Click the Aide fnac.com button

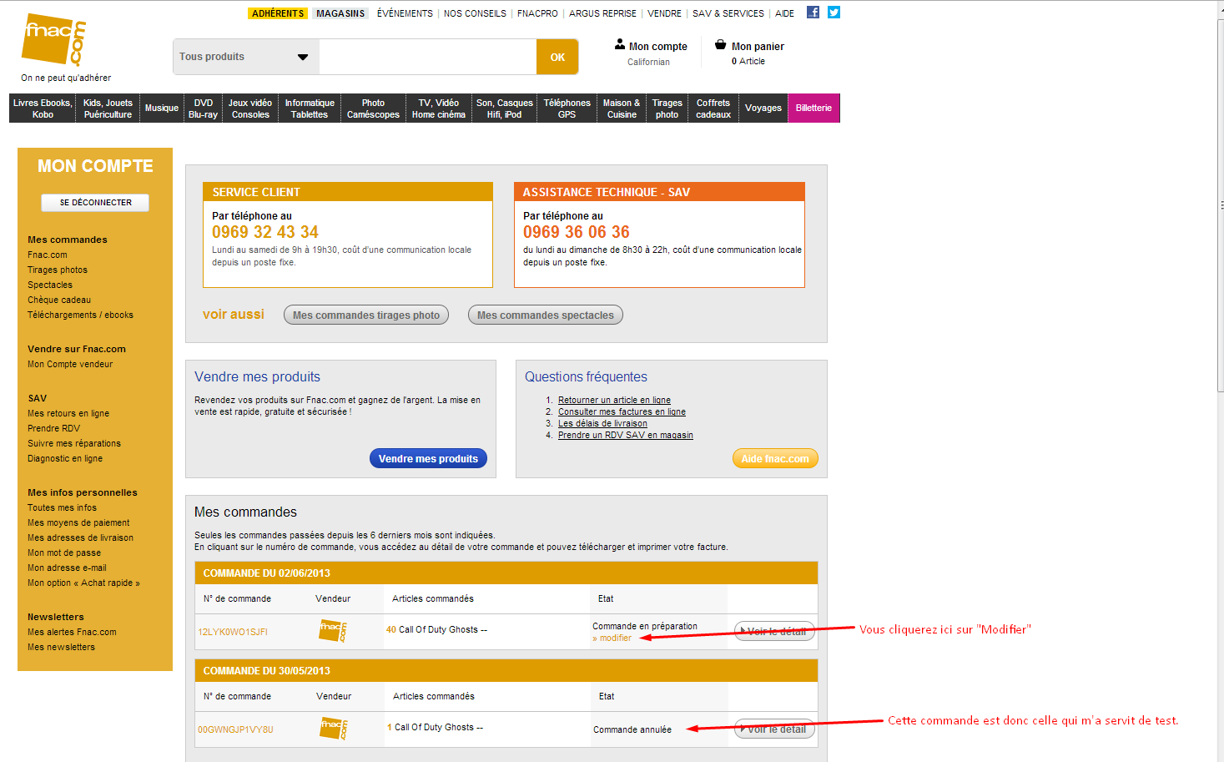(x=775, y=458)
